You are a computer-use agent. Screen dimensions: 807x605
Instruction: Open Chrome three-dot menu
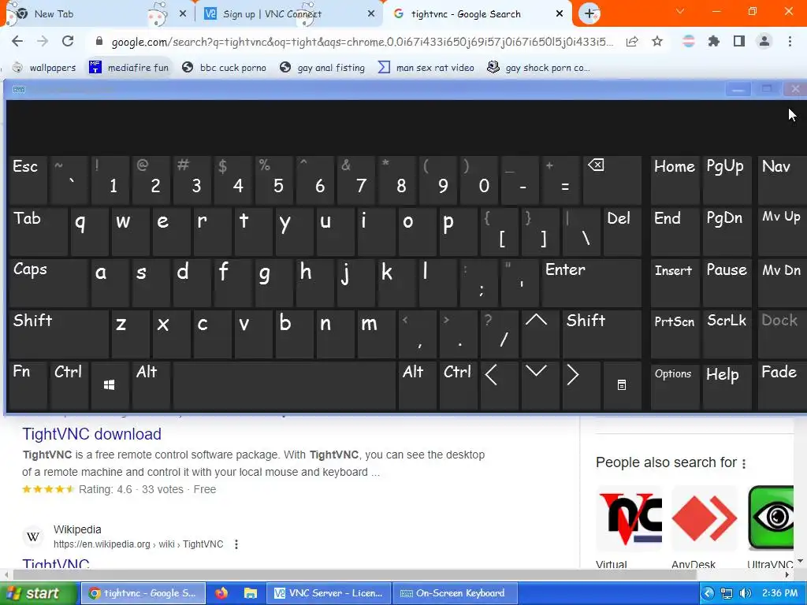790,41
